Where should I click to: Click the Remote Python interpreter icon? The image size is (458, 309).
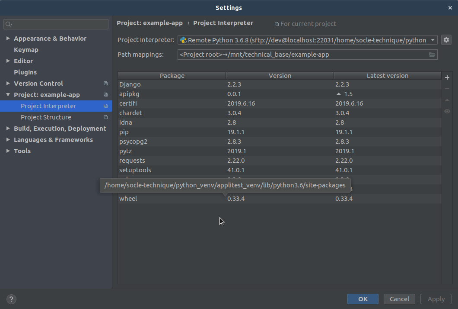pyautogui.click(x=183, y=40)
